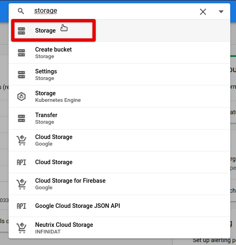This screenshot has height=245, width=236.
Task: Select the Cloud Storage API result
Action: tap(119, 162)
